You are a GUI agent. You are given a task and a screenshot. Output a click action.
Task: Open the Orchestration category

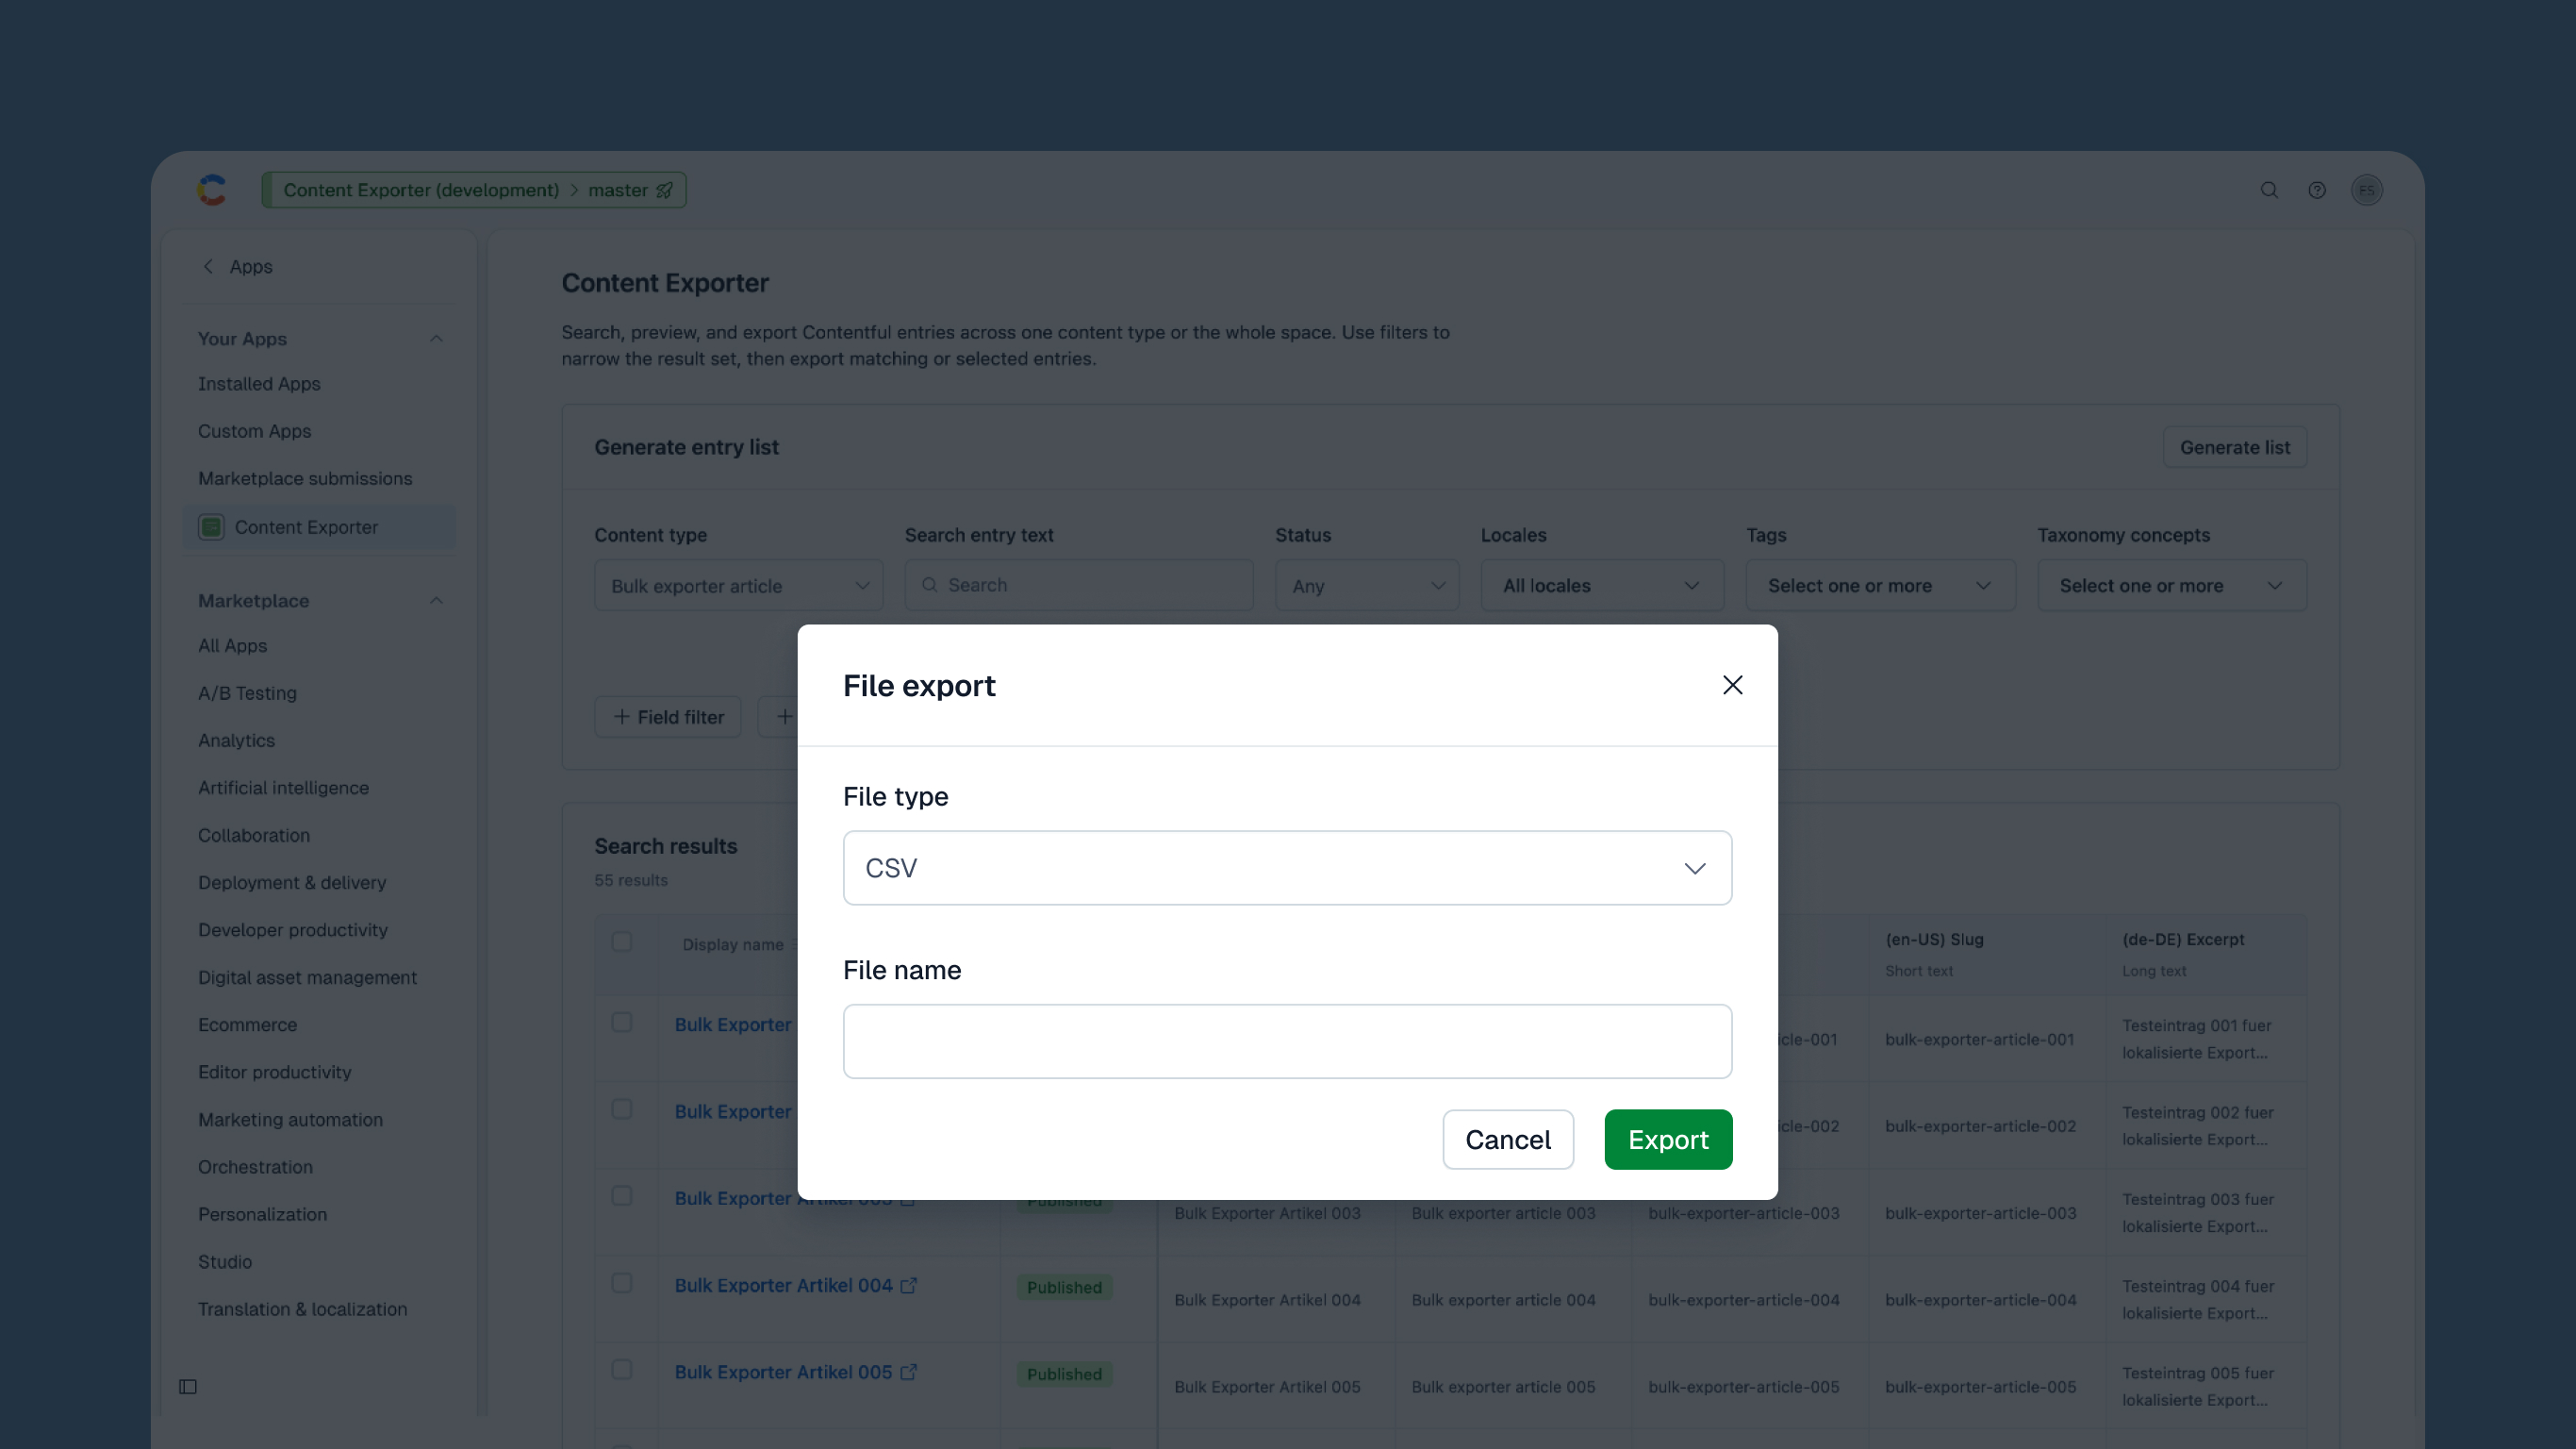[255, 1166]
